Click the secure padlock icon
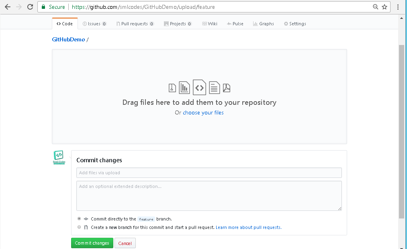This screenshot has height=249, width=407. (x=43, y=7)
